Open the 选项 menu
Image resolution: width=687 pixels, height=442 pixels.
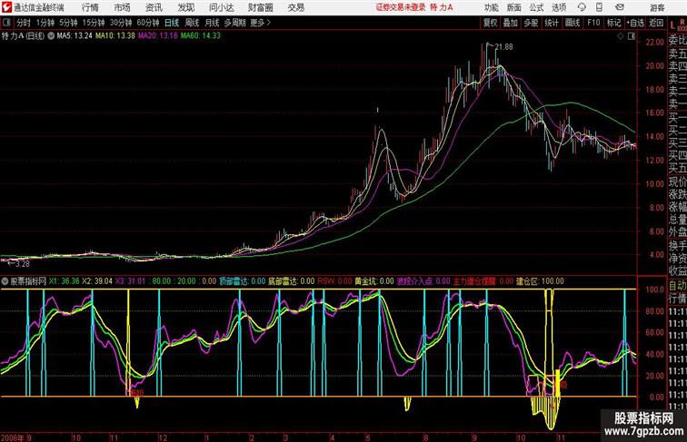[559, 7]
